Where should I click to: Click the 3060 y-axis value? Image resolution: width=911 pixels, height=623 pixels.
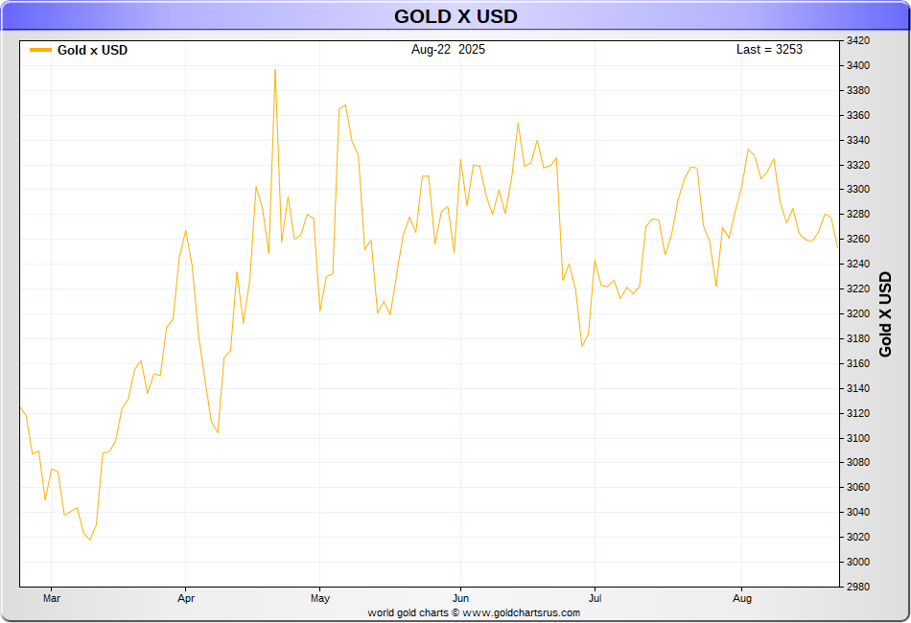(x=857, y=488)
